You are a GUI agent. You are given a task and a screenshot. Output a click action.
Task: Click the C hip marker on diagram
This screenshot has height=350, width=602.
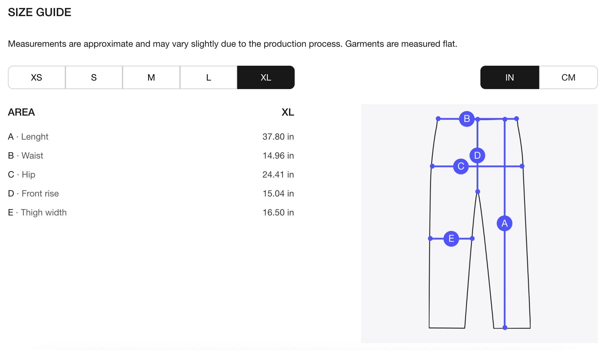(461, 166)
